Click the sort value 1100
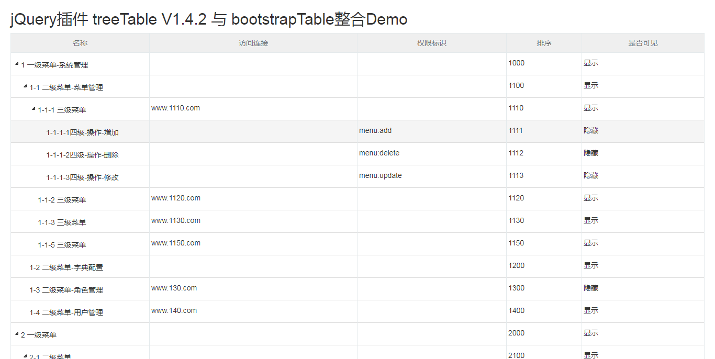 516,85
